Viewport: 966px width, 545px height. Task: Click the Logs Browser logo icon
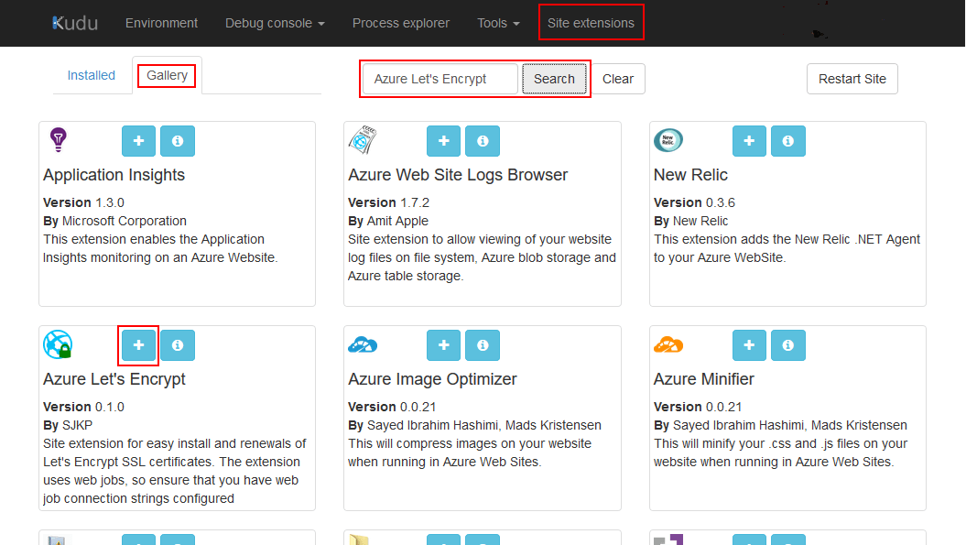tap(363, 140)
